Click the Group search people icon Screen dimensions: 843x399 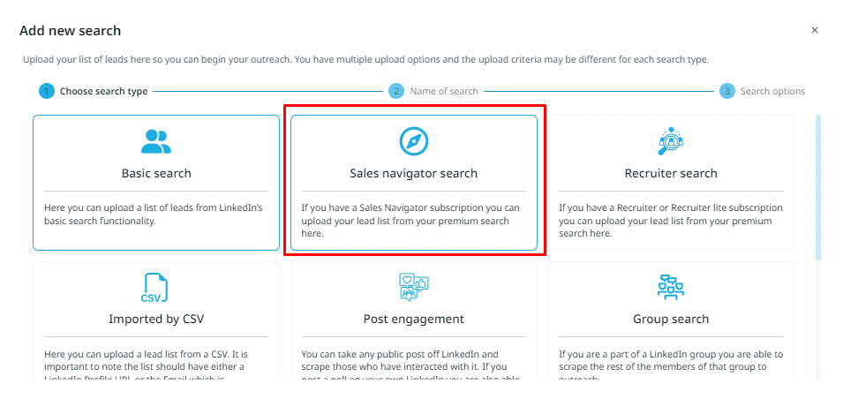(x=670, y=287)
